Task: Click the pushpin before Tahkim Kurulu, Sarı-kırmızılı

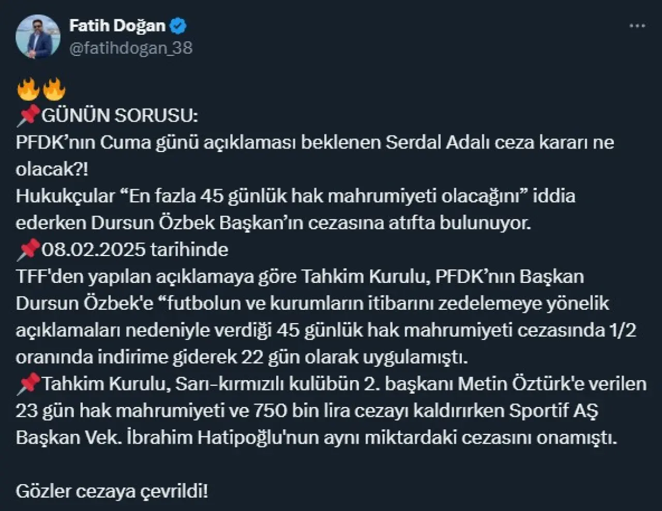Action: click(28, 384)
